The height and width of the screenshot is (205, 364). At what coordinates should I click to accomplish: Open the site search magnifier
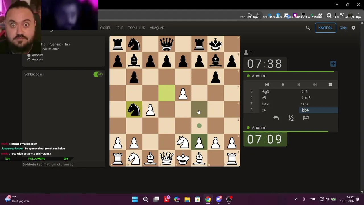(x=308, y=28)
